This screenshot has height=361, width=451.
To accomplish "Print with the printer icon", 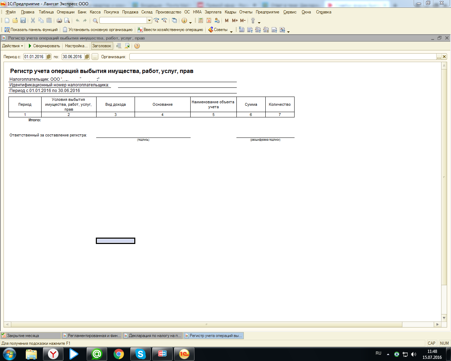I will pyautogui.click(x=59, y=20).
